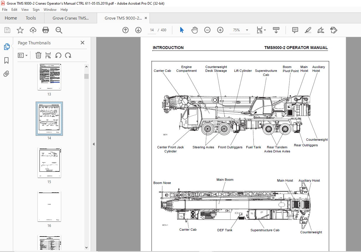Screen dimensions: 361x252
Task: Select the page 15 thumbnail
Action: click(49, 163)
